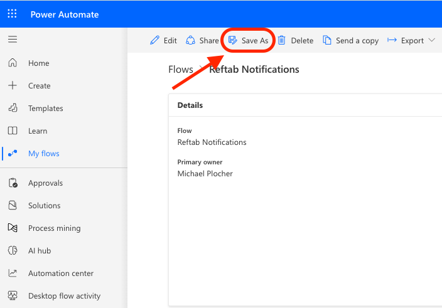Click the Export label in the toolbar
Screen dimensions: 442x308
tap(412, 41)
